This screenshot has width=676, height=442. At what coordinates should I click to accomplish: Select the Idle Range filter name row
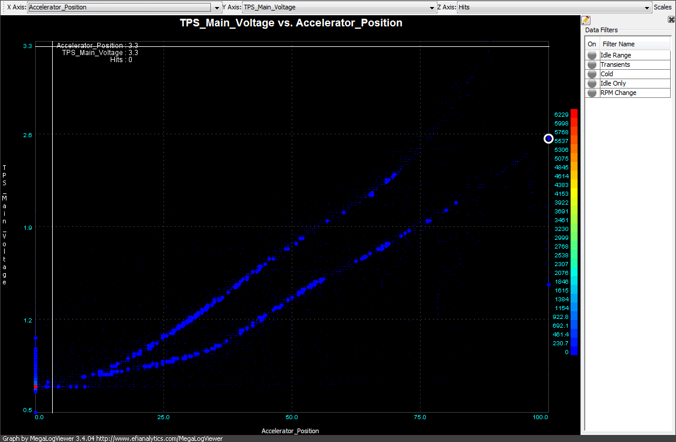[616, 55]
